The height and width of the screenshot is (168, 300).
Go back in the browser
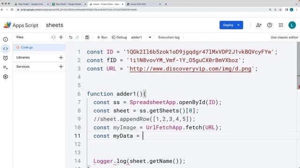[x=2, y=9]
